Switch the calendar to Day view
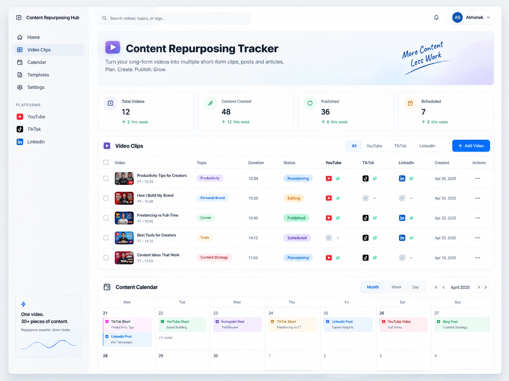Screen dimensions: 509x381 pyautogui.click(x=415, y=287)
